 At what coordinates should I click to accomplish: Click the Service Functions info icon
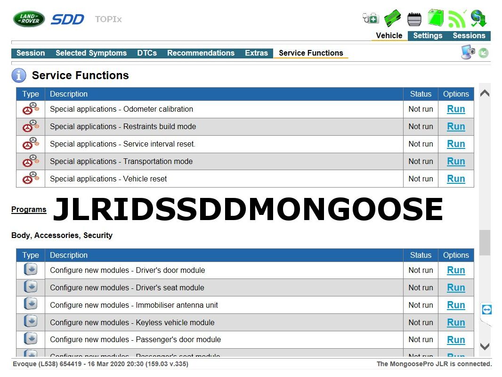pyautogui.click(x=19, y=75)
